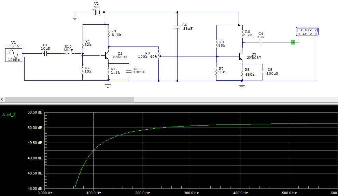Viewport: 338px width, 196px height.
Task: Click the scrollbar left arrow
Action: coord(2,99)
